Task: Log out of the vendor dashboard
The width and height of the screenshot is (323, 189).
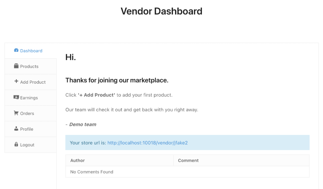Action: (27, 144)
